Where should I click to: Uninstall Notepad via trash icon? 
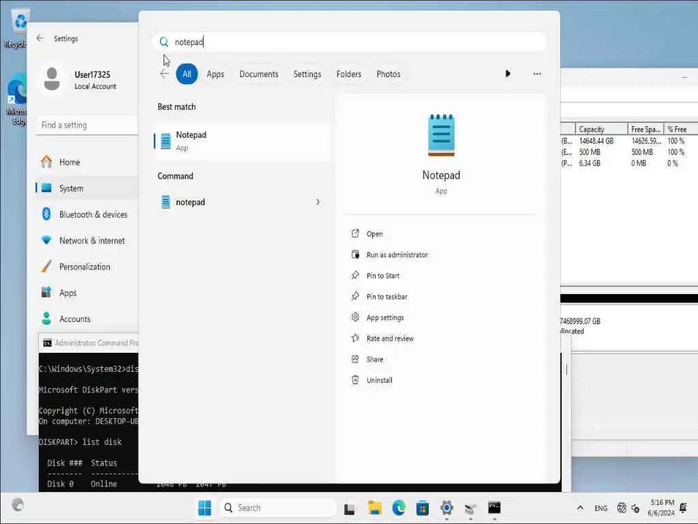coord(355,380)
